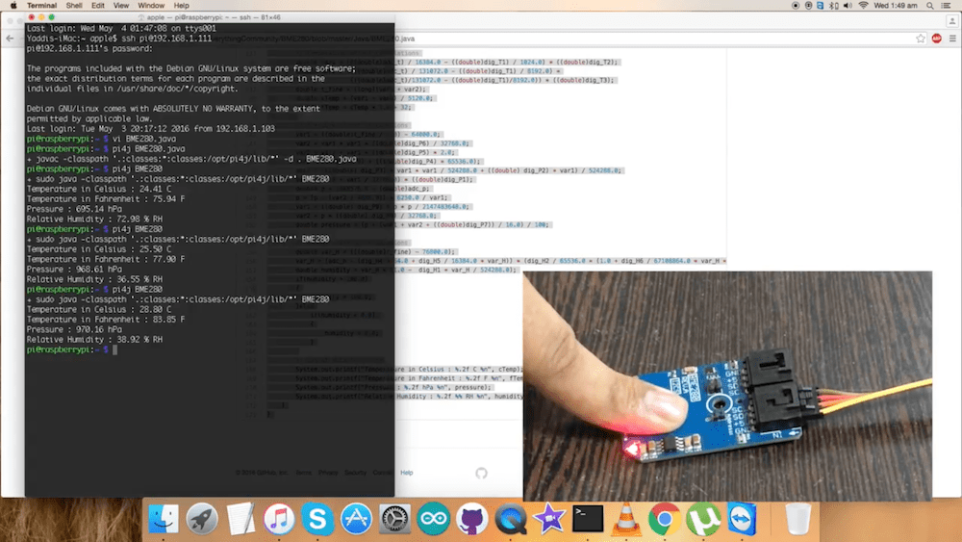Open GitHub Desktop octocat dock icon
The image size is (962, 542).
click(x=471, y=519)
